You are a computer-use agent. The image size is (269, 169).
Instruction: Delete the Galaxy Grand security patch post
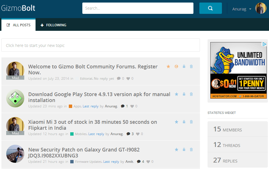[x=191, y=149]
